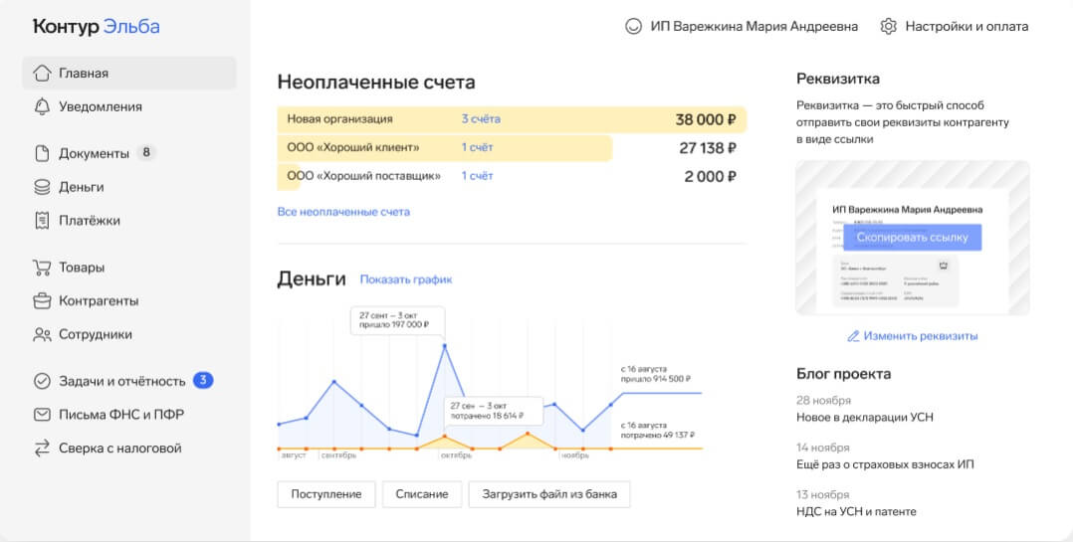Click the Уведомления bell icon
The image size is (1073, 542).
(x=42, y=106)
